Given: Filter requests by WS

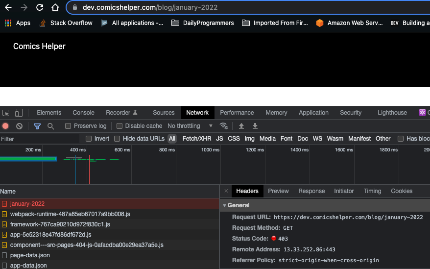Looking at the screenshot, I should (x=317, y=139).
